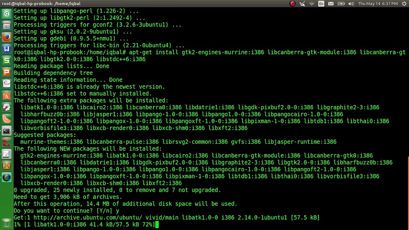
Task: Open WPS Spreadsheets from the launcher
Action: pyautogui.click(x=6, y=60)
